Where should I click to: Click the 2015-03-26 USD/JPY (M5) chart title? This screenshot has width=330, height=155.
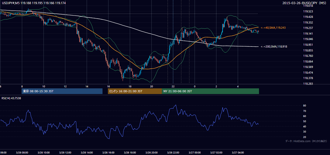coord(305,3)
